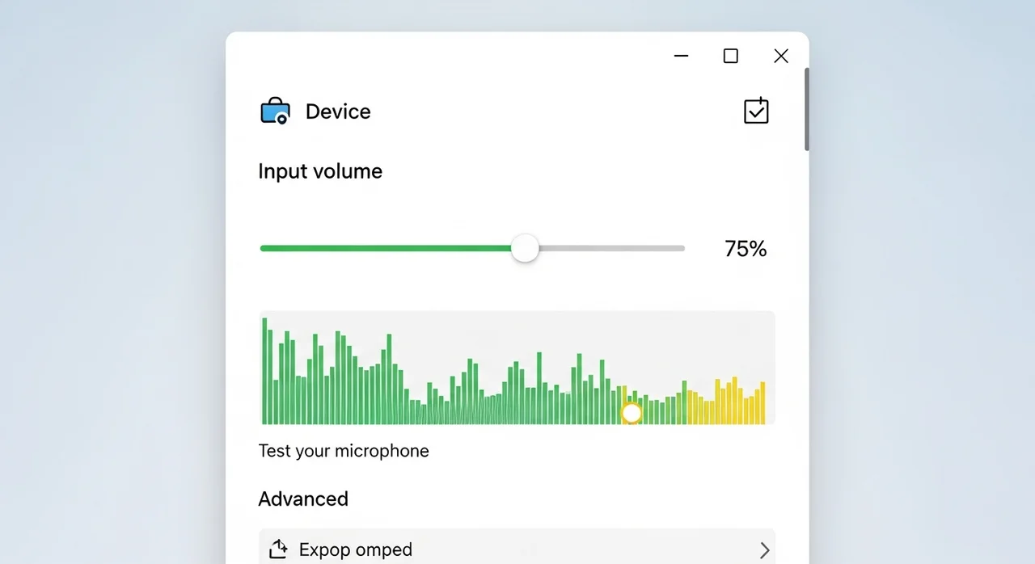Click the vertical scrollbar at window edge

pyautogui.click(x=806, y=109)
